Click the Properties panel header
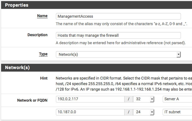 tap(17, 5)
